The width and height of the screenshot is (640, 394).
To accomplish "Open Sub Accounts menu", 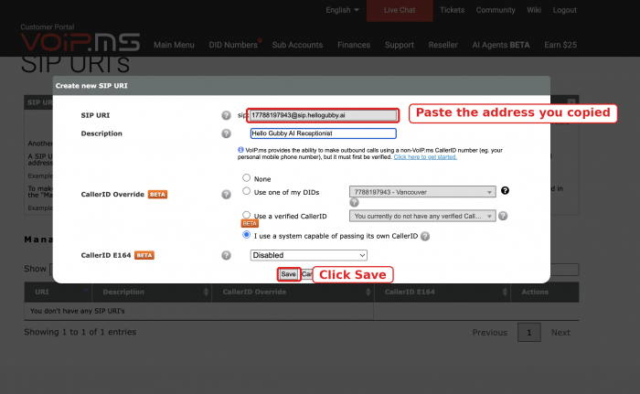I will (297, 45).
